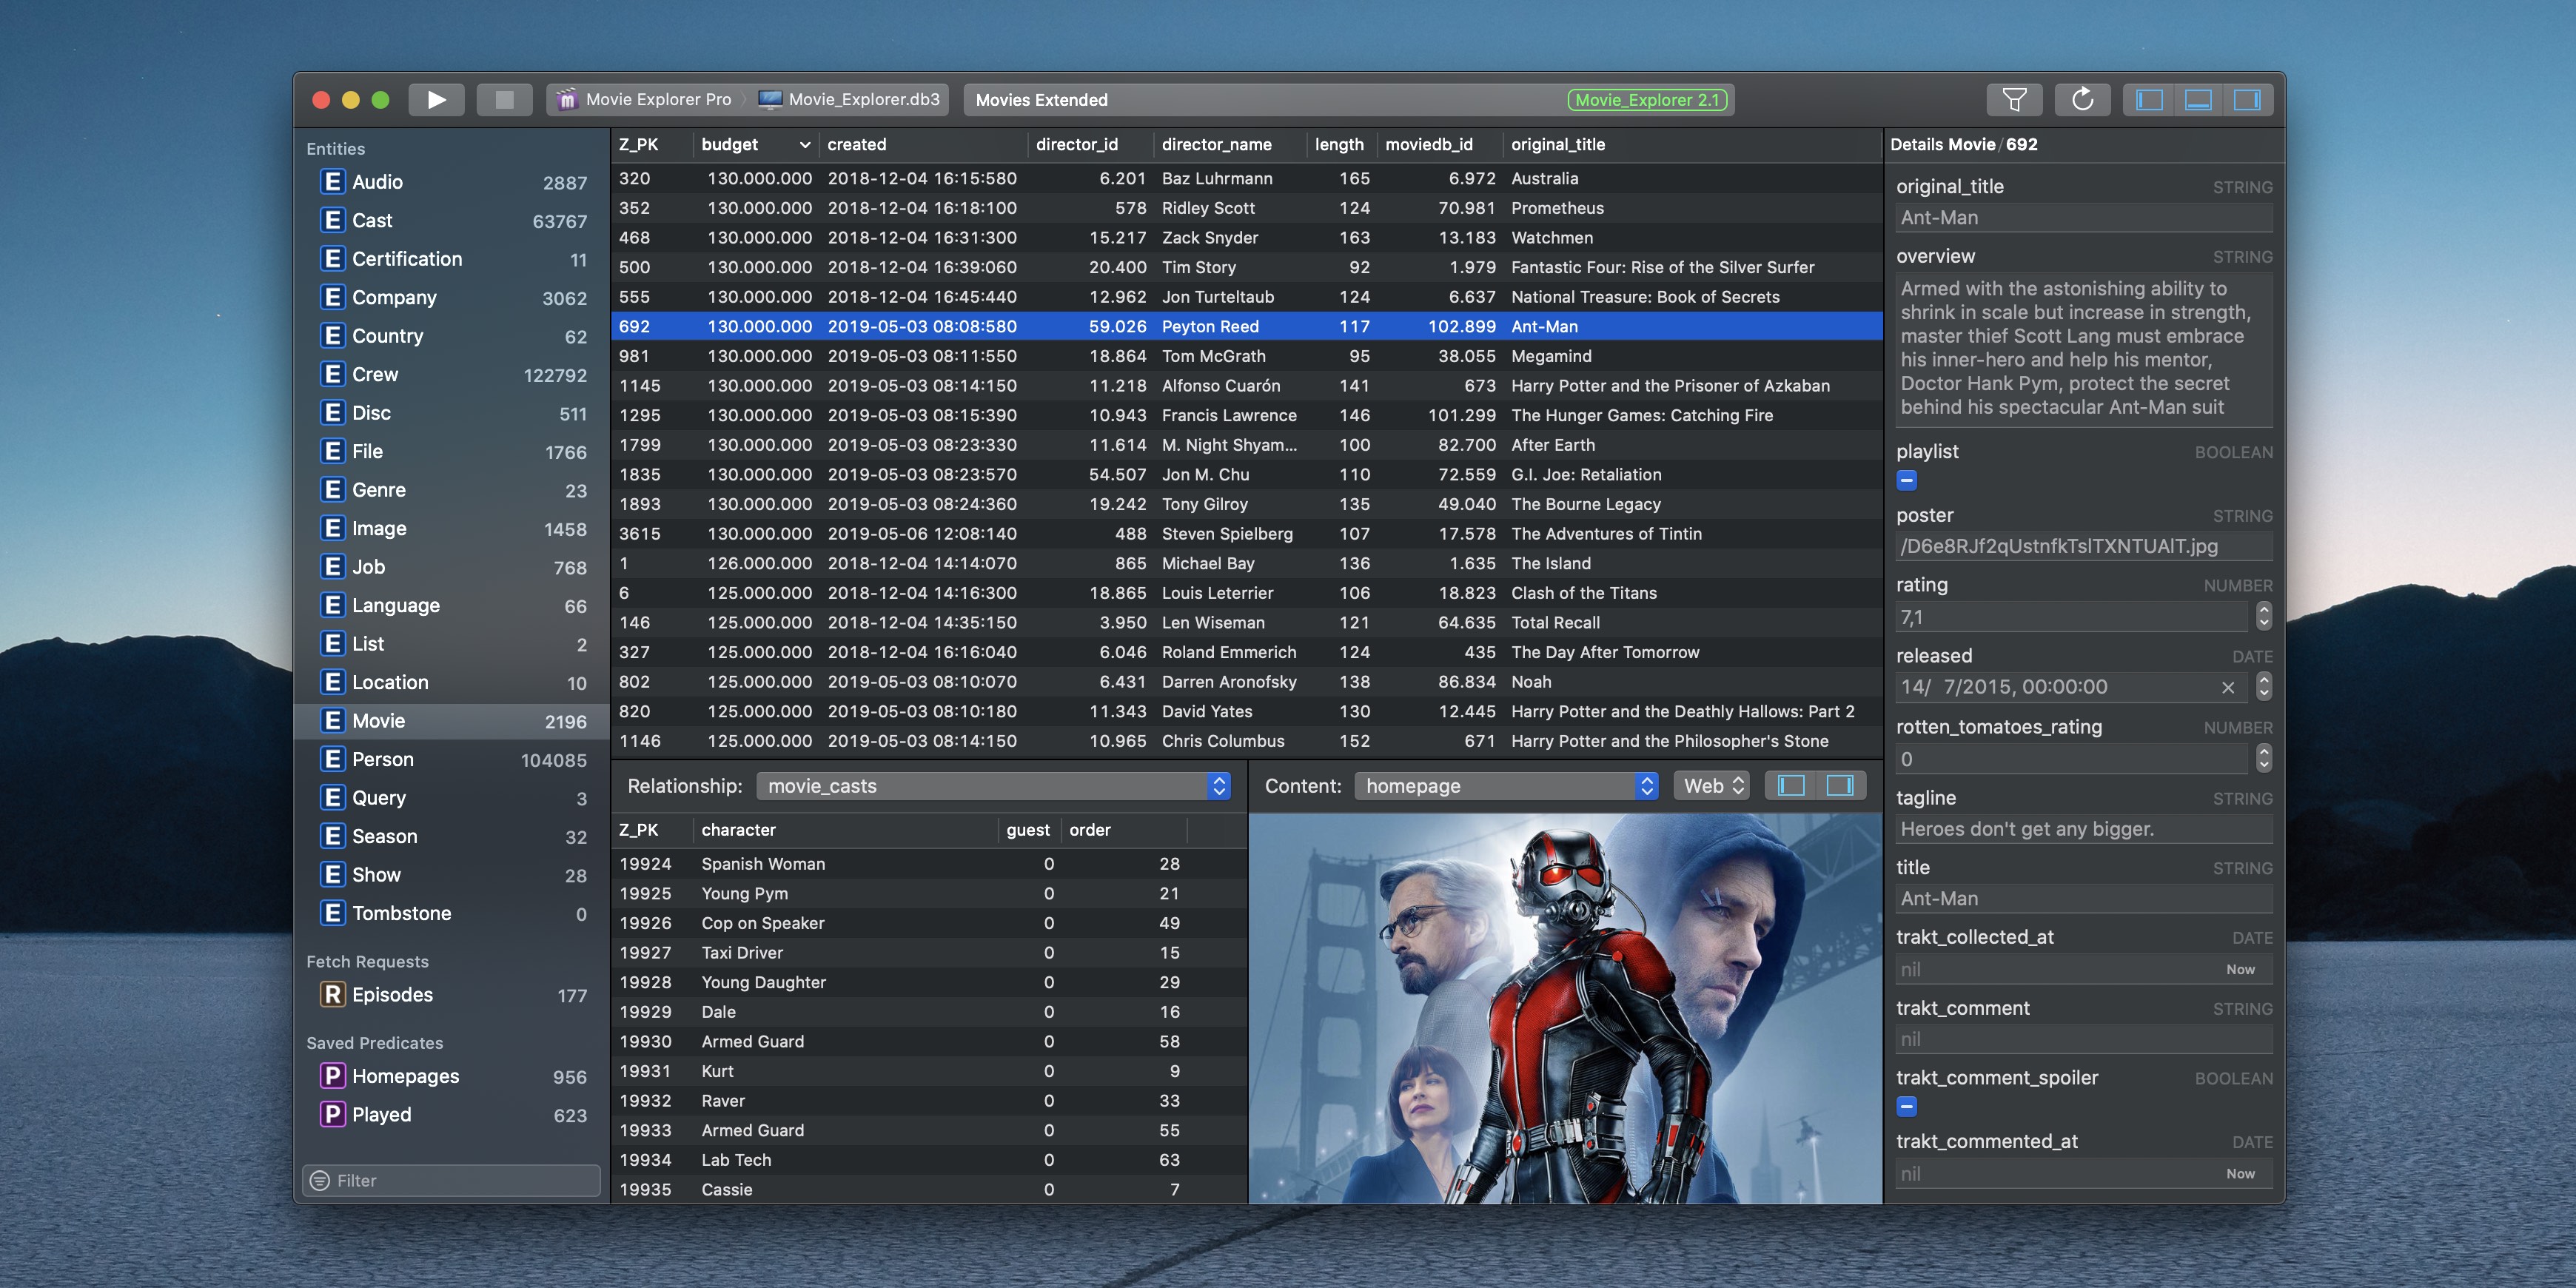The width and height of the screenshot is (2576, 1288).
Task: Select the Person entity icon
Action: 333,759
